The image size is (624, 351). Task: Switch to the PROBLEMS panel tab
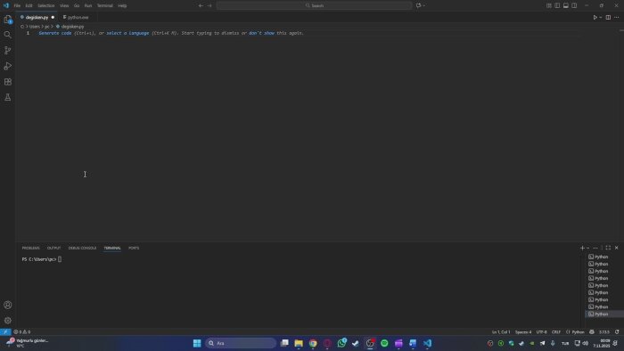pyautogui.click(x=30, y=248)
